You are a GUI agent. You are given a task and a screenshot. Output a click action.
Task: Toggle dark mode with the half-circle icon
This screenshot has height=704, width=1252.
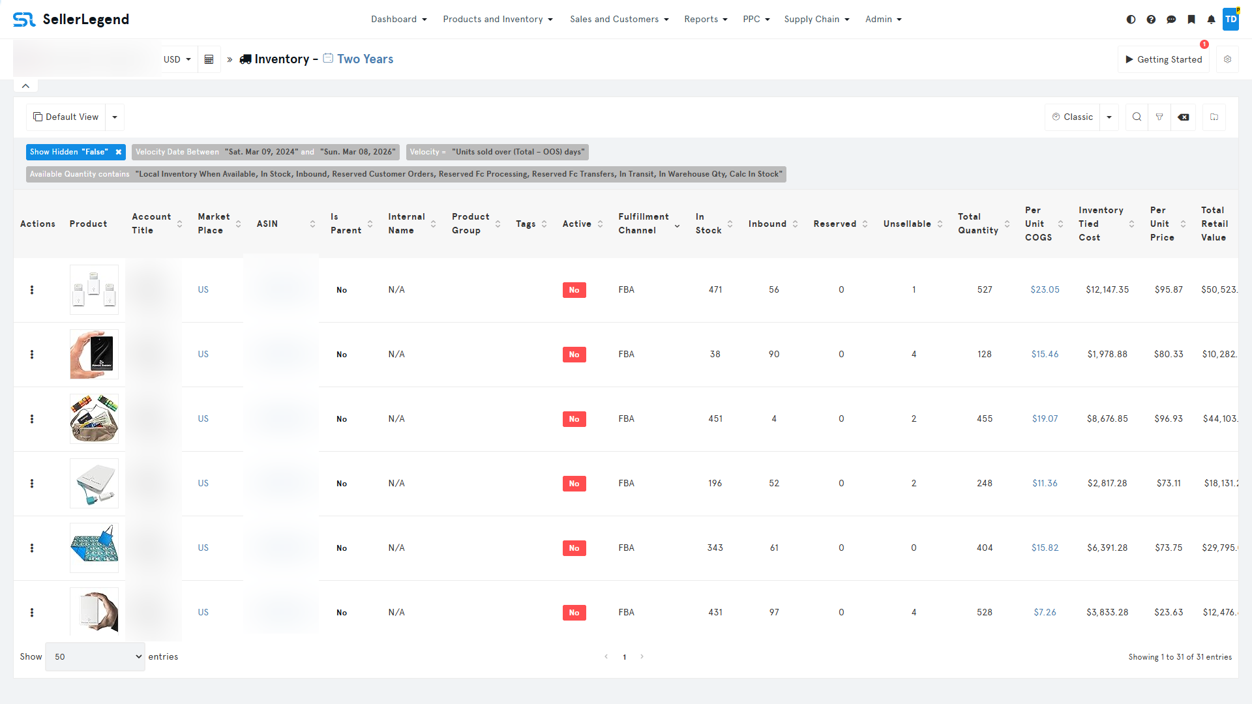(1131, 20)
